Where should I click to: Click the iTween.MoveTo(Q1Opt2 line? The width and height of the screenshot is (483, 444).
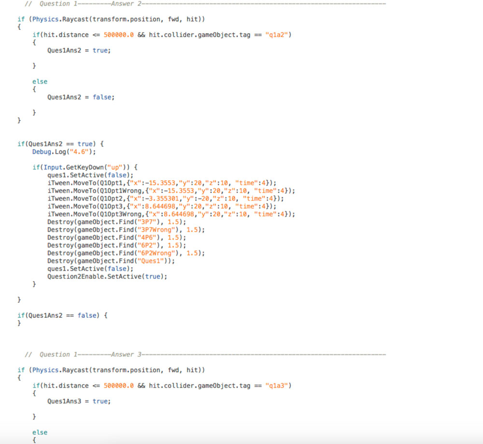165,199
